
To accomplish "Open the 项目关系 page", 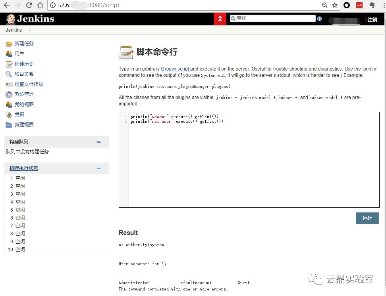I will (x=24, y=74).
